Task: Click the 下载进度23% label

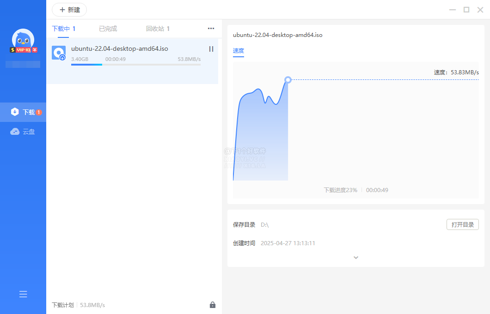Action: [x=340, y=190]
